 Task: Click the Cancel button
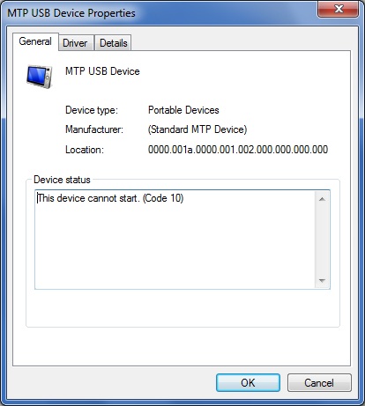click(319, 383)
